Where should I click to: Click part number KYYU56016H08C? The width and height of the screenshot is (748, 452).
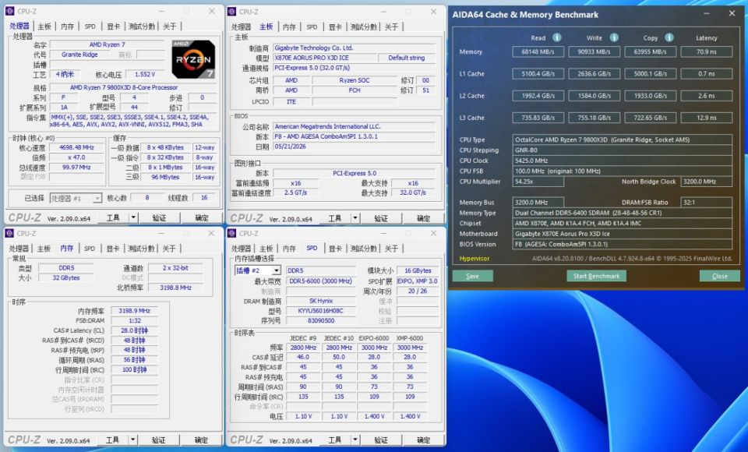(321, 311)
